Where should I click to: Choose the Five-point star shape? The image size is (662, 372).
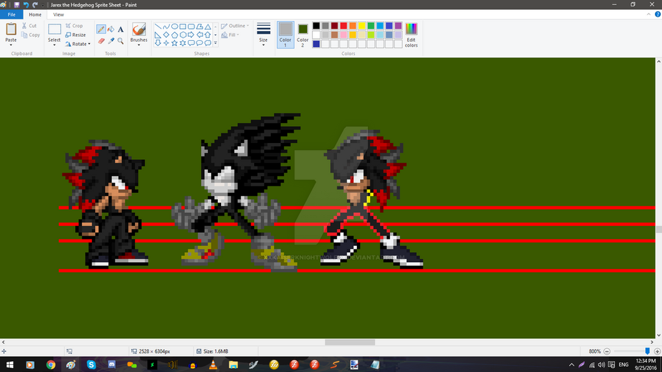(175, 43)
